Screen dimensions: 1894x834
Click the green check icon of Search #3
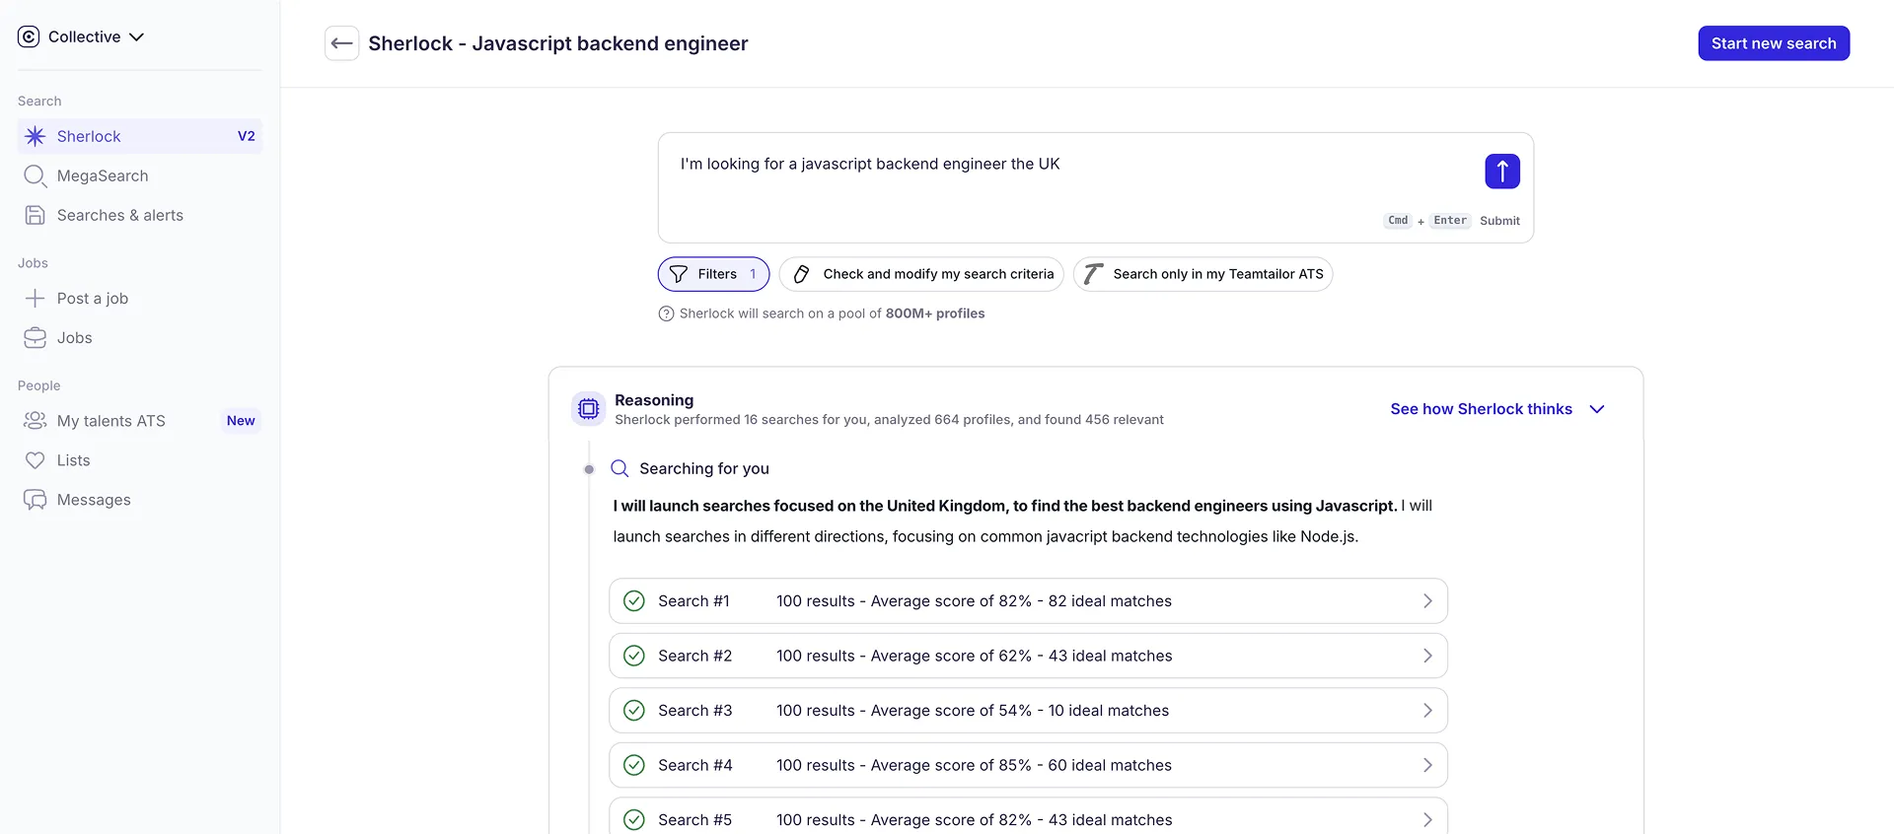pyautogui.click(x=634, y=711)
